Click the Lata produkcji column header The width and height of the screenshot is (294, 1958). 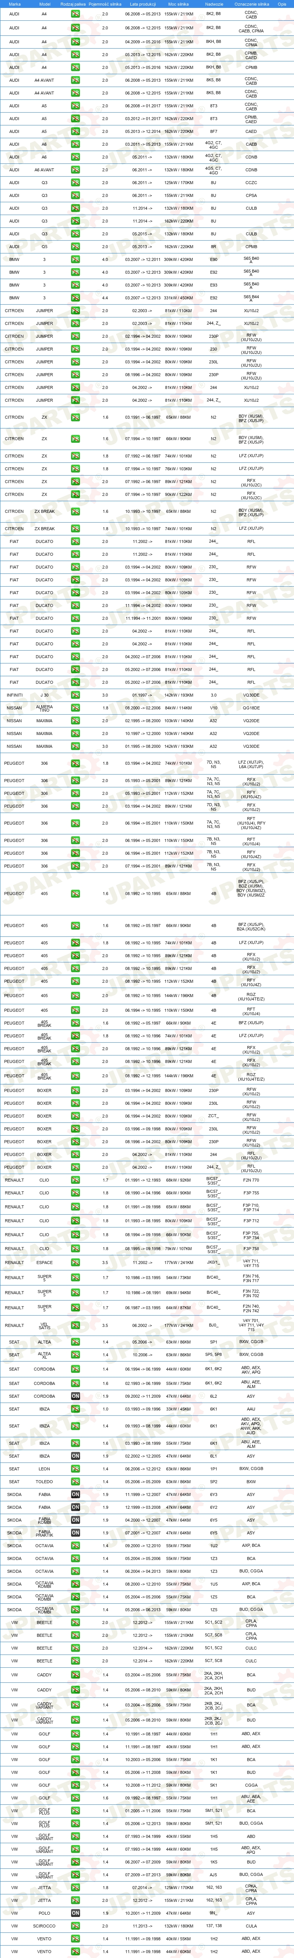[x=143, y=4]
